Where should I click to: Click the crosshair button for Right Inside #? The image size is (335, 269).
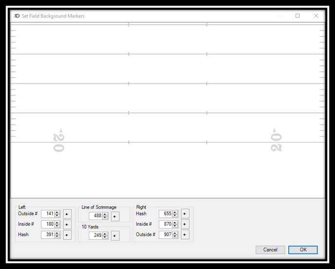(x=185, y=225)
